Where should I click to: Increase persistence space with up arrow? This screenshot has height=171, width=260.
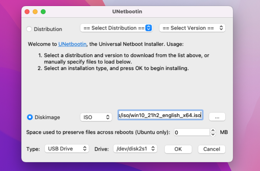click(213, 131)
